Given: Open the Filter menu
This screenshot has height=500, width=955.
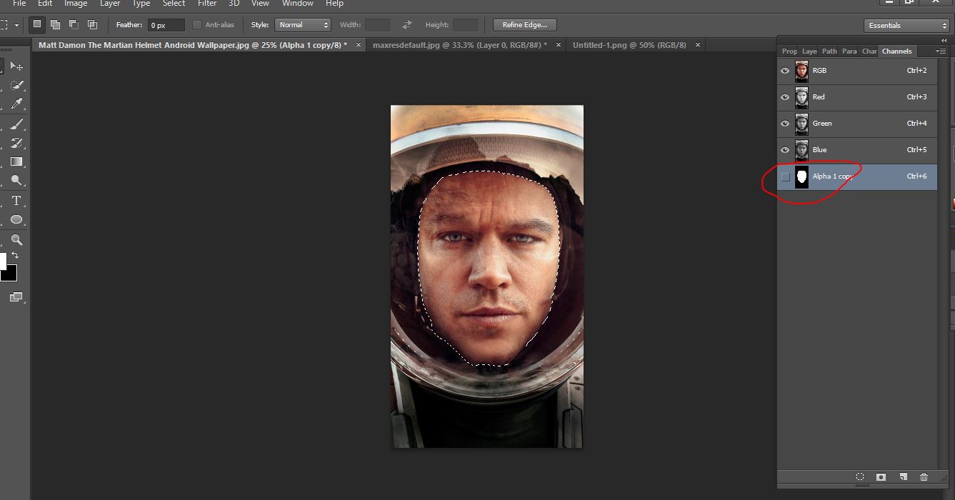Looking at the screenshot, I should click(207, 4).
